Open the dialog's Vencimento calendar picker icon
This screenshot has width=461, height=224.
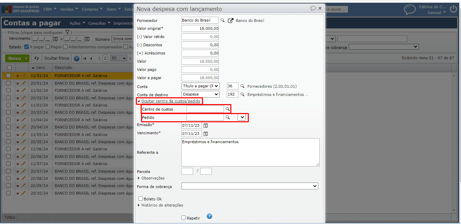coord(206,134)
